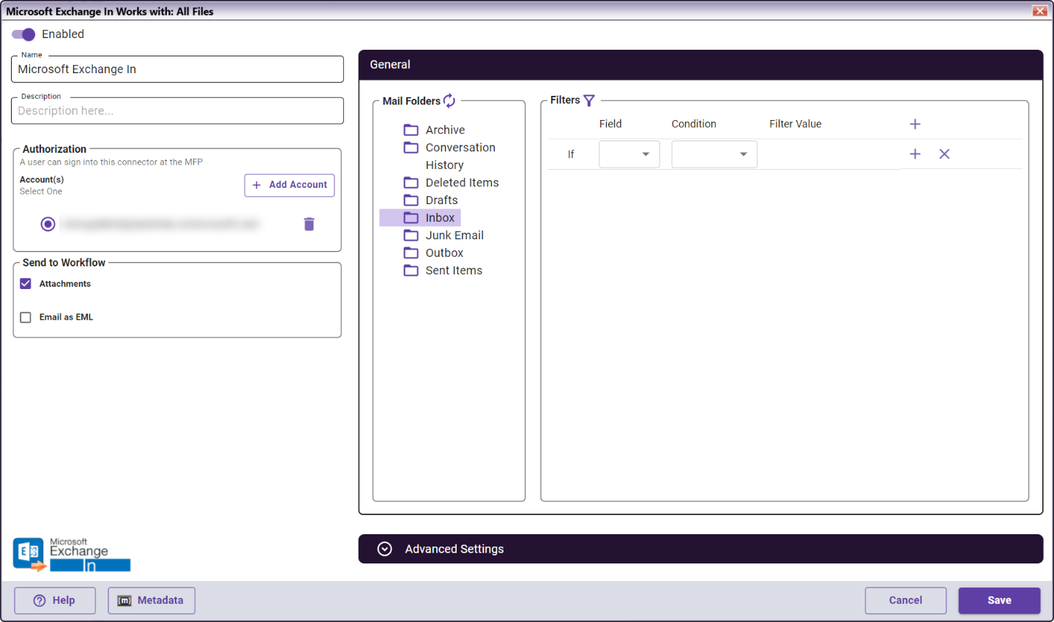This screenshot has width=1054, height=622.
Task: Open the Condition dropdown
Action: (714, 154)
